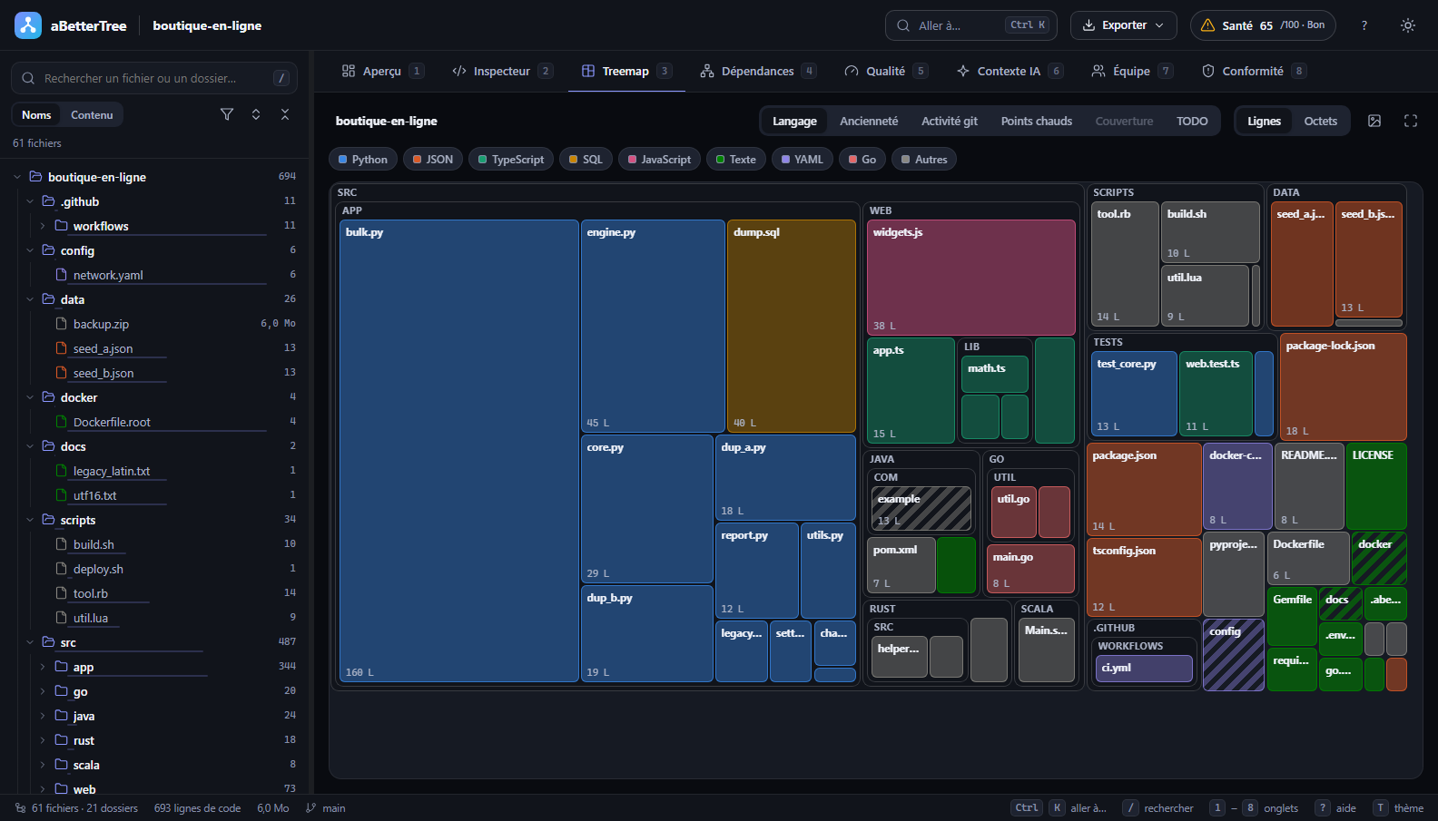
Task: Click the git branch icon next to main
Action: coord(311,808)
